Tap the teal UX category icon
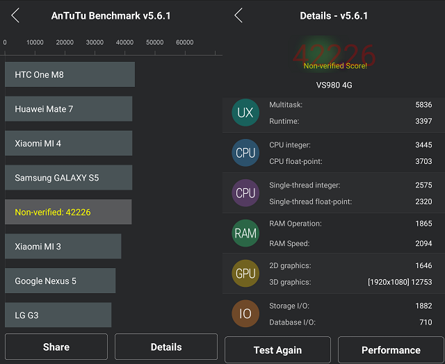 coord(245,113)
